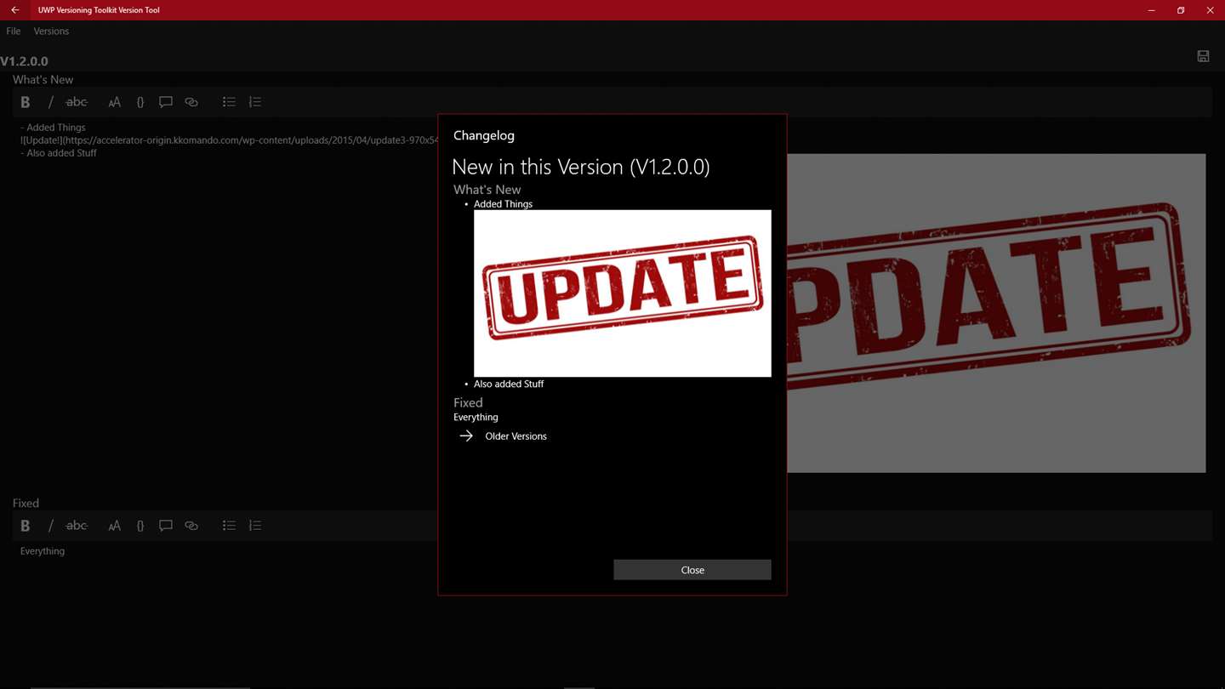Add numbered list in What's New toolbar
Viewport: 1225px width, 689px height.
[254, 102]
